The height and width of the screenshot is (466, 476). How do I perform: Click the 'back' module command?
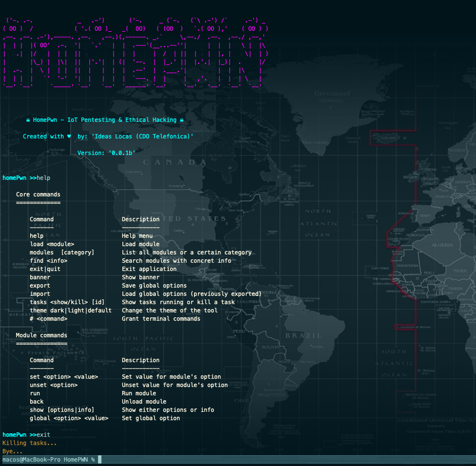(x=37, y=401)
